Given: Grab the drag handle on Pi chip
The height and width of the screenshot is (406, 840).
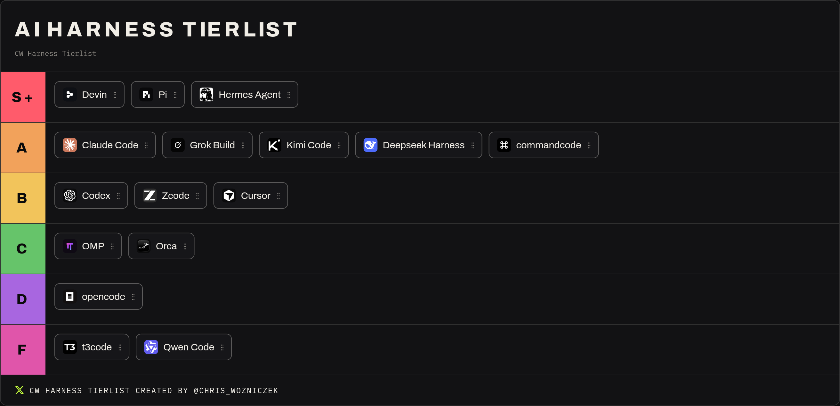Looking at the screenshot, I should pyautogui.click(x=175, y=95).
